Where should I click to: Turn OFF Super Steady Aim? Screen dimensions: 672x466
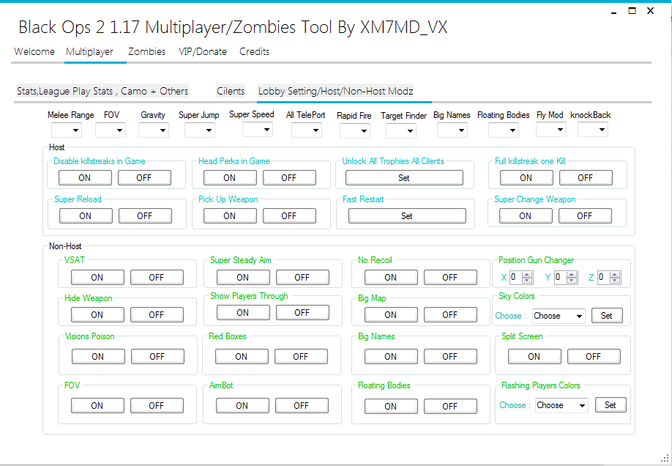click(x=302, y=277)
